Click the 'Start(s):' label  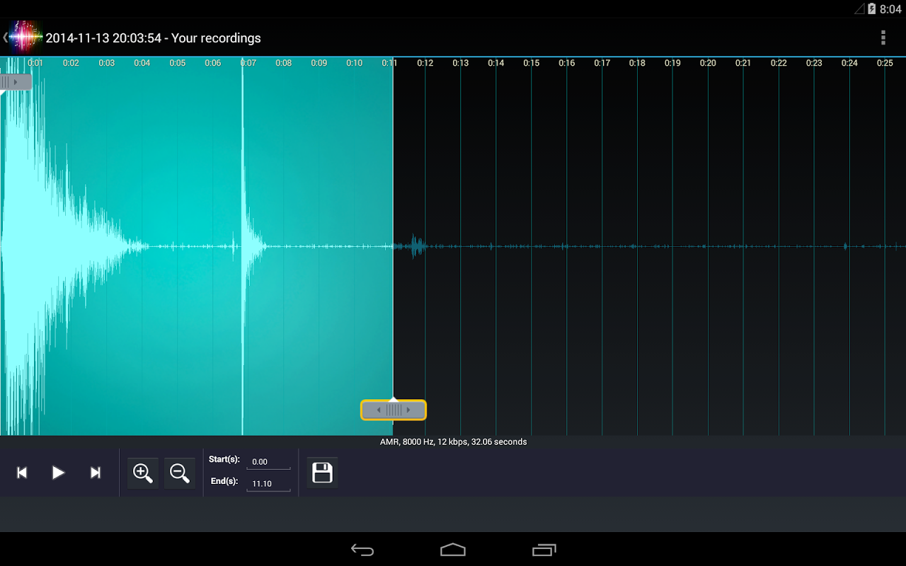224,459
